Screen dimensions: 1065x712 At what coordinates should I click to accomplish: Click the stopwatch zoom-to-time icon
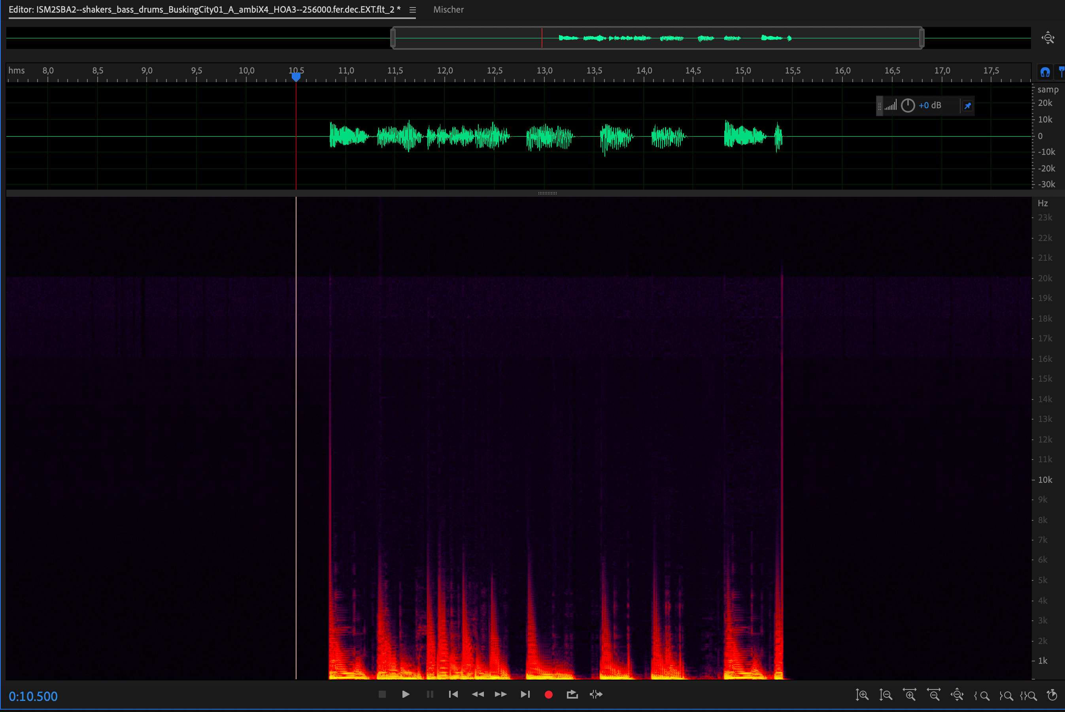click(x=1052, y=695)
